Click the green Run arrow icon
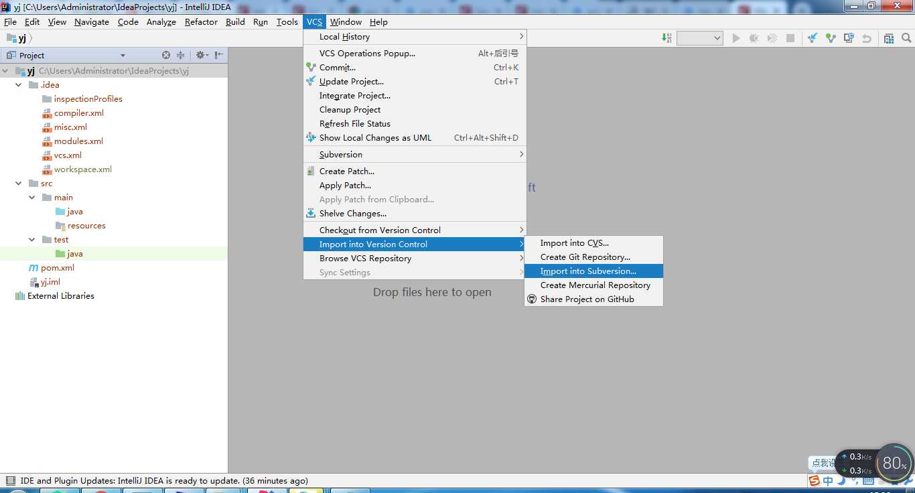 click(736, 38)
